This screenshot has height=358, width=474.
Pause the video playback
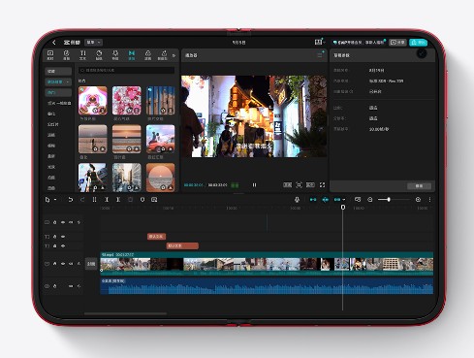pyautogui.click(x=254, y=185)
